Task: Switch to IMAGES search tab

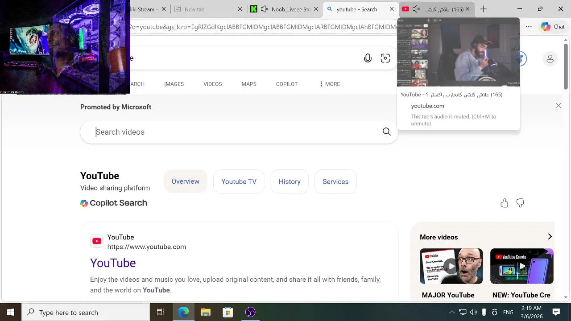Action: click(174, 84)
